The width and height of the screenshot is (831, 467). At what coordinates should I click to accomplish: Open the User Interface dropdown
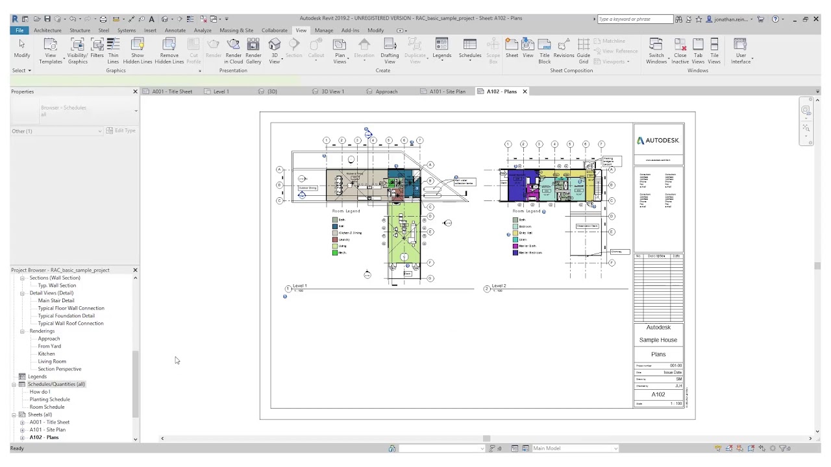740,51
